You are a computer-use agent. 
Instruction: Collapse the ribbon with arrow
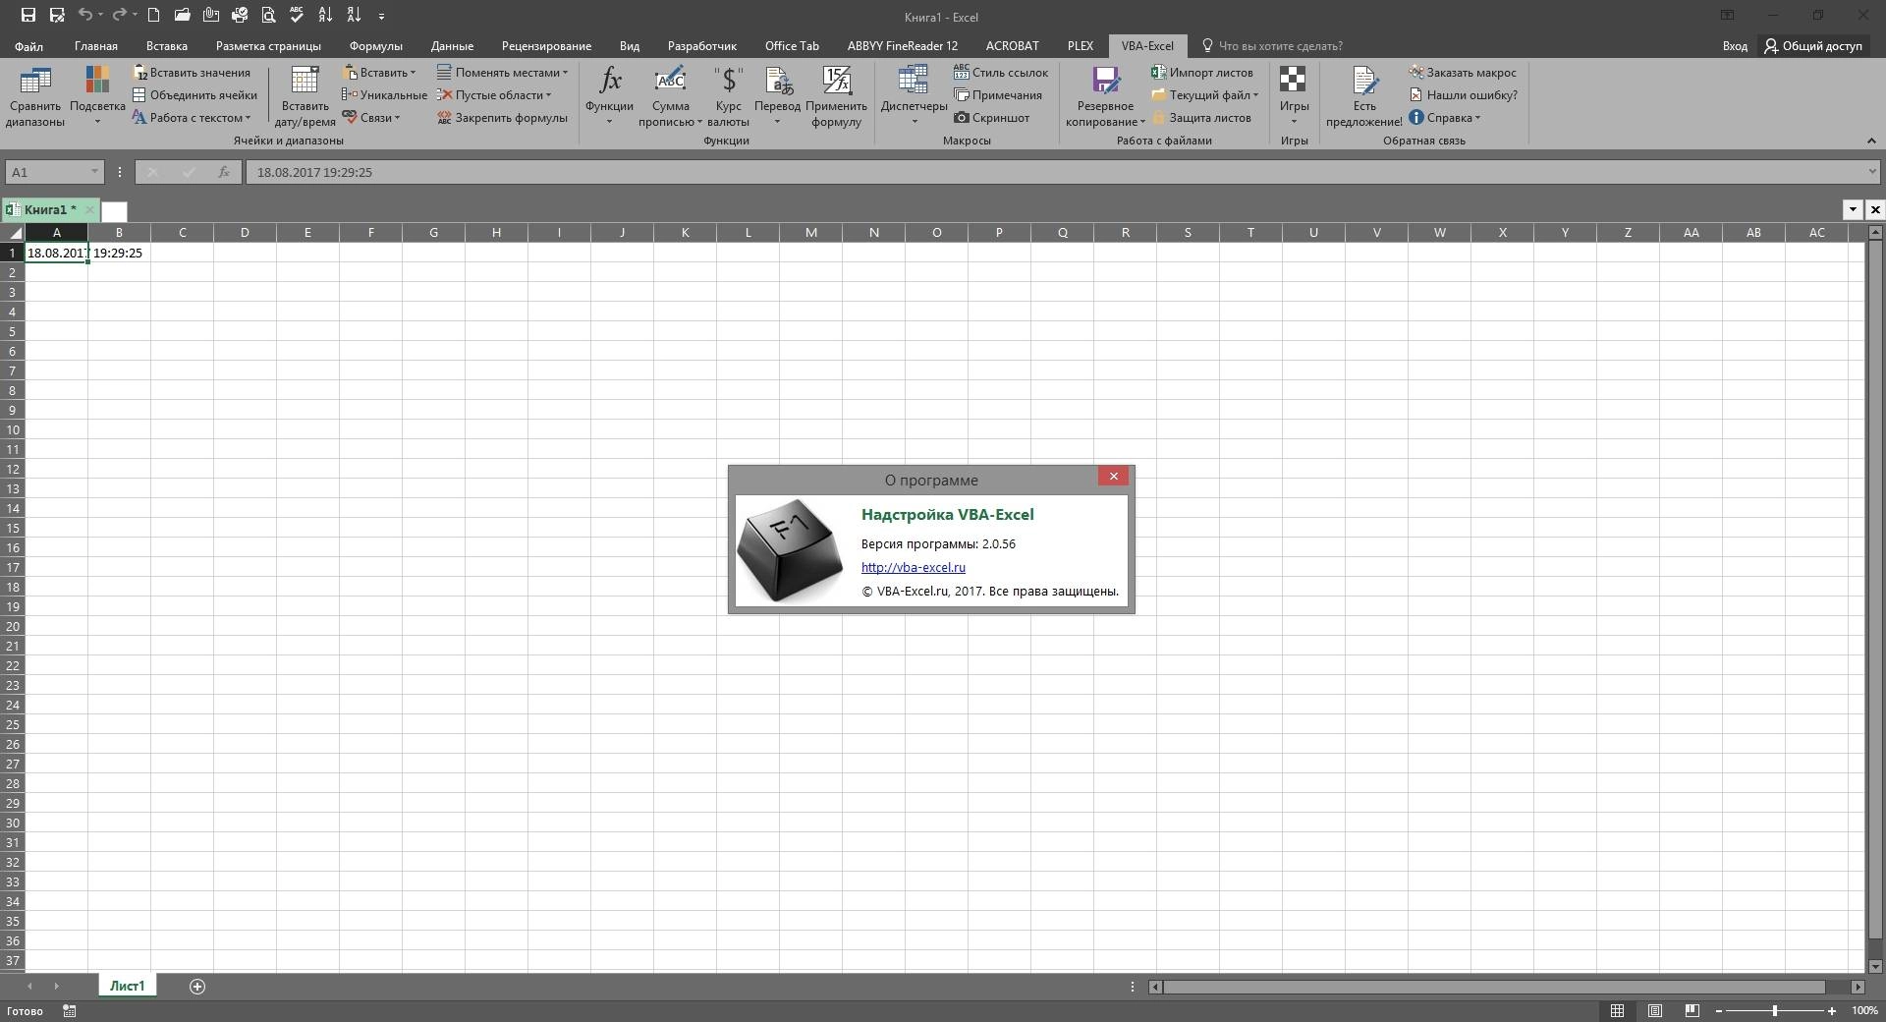(x=1871, y=142)
